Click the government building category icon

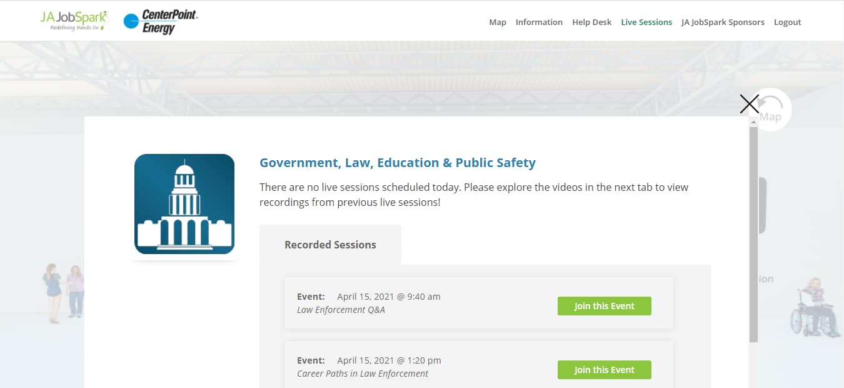click(x=184, y=204)
